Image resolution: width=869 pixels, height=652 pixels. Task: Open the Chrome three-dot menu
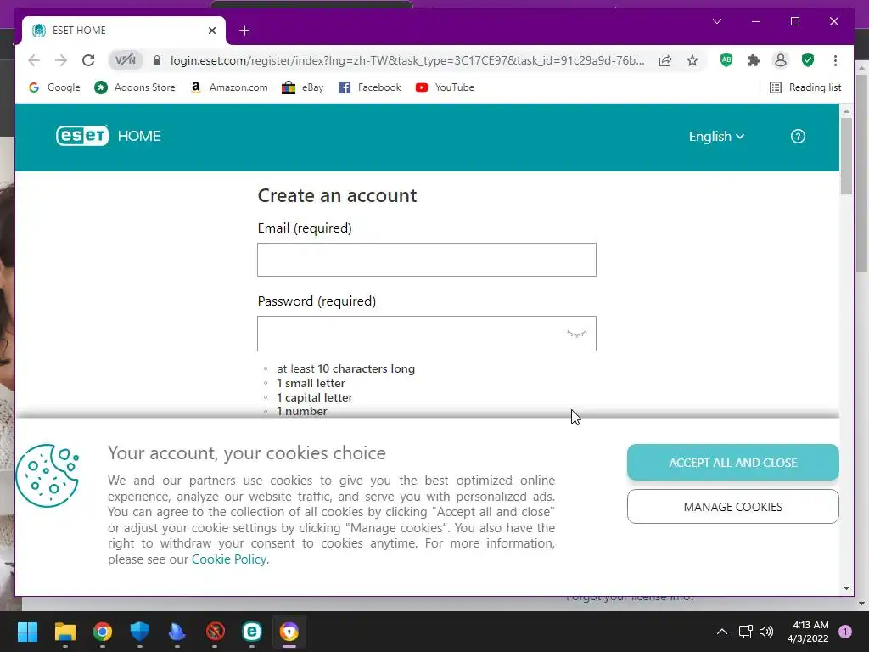(835, 60)
